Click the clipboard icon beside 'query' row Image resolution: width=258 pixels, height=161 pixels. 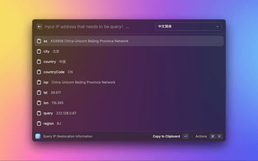click(39, 113)
